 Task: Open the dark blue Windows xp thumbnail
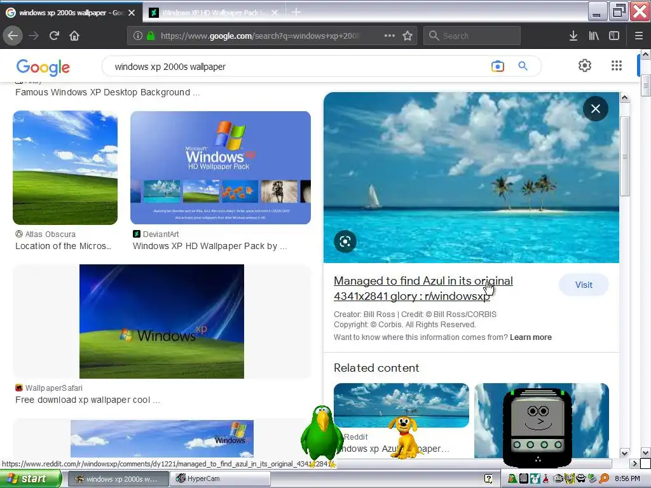[161, 321]
